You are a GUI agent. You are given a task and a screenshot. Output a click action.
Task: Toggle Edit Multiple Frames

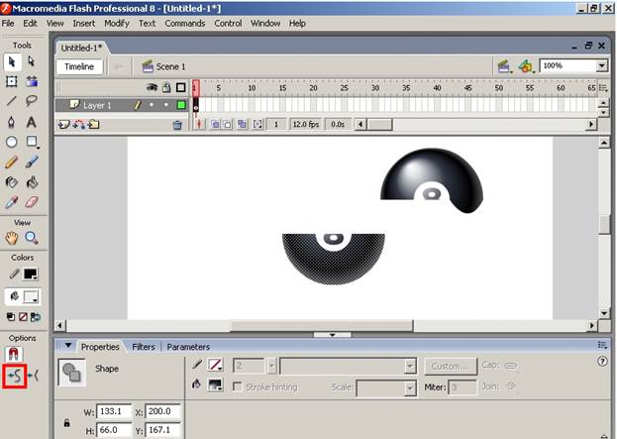pyautogui.click(x=242, y=125)
